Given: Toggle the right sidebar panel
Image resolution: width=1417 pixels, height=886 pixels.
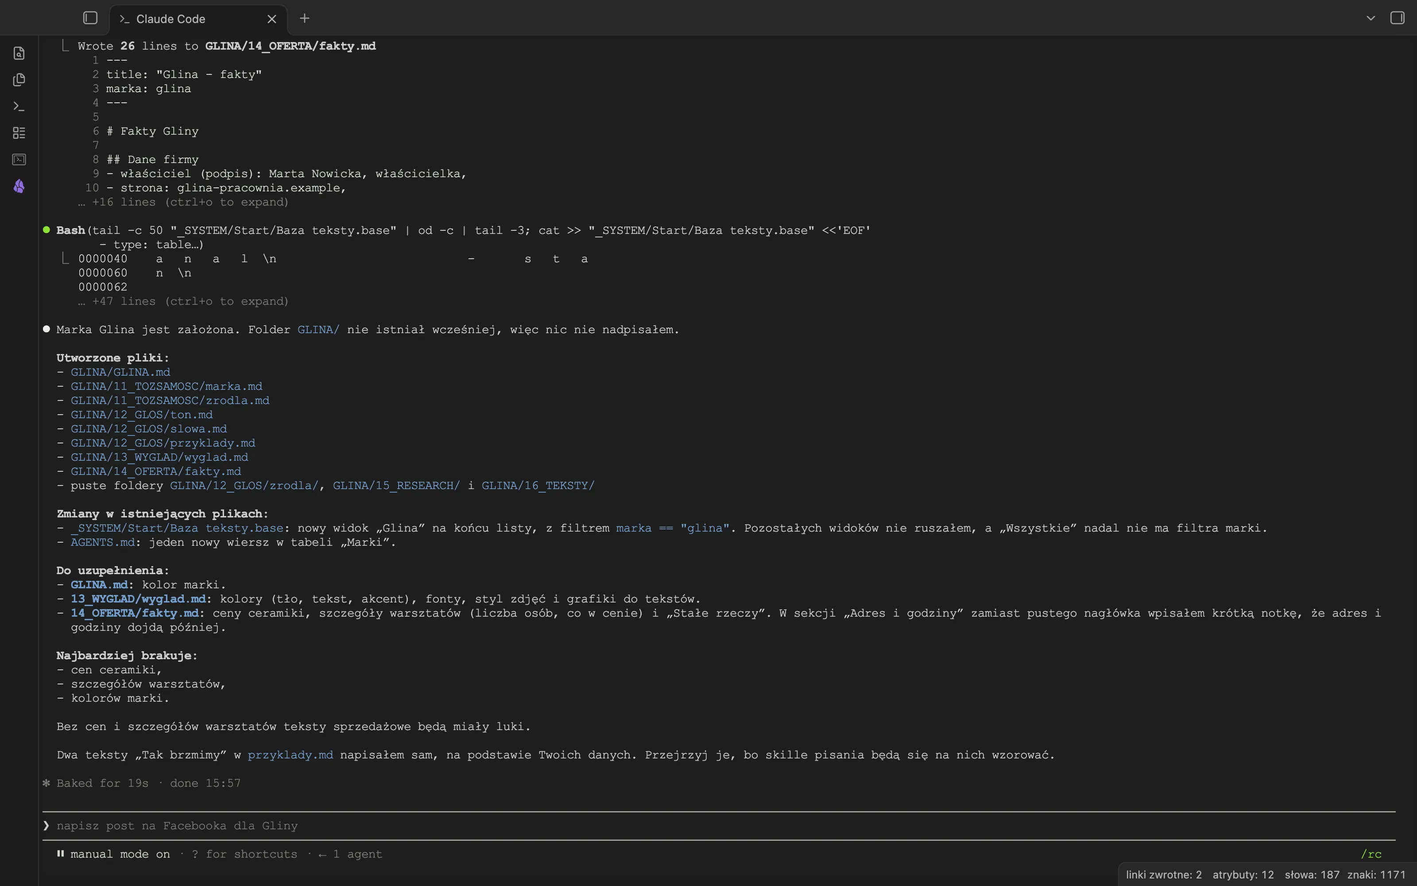Looking at the screenshot, I should pyautogui.click(x=1398, y=18).
